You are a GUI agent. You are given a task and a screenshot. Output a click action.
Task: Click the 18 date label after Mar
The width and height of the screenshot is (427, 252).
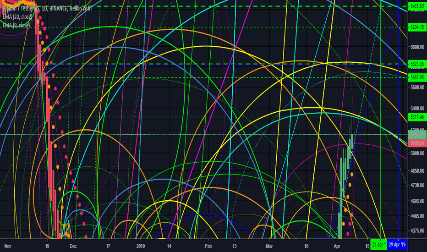click(x=307, y=247)
